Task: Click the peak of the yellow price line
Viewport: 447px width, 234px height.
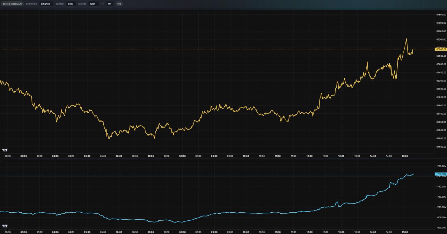Action: [x=406, y=39]
